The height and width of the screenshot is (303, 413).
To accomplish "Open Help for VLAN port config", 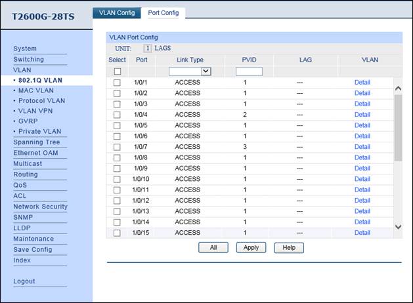I will pyautogui.click(x=289, y=247).
